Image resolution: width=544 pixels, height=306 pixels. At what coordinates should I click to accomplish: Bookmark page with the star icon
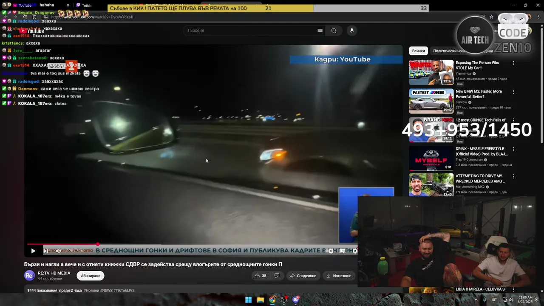[x=491, y=17]
